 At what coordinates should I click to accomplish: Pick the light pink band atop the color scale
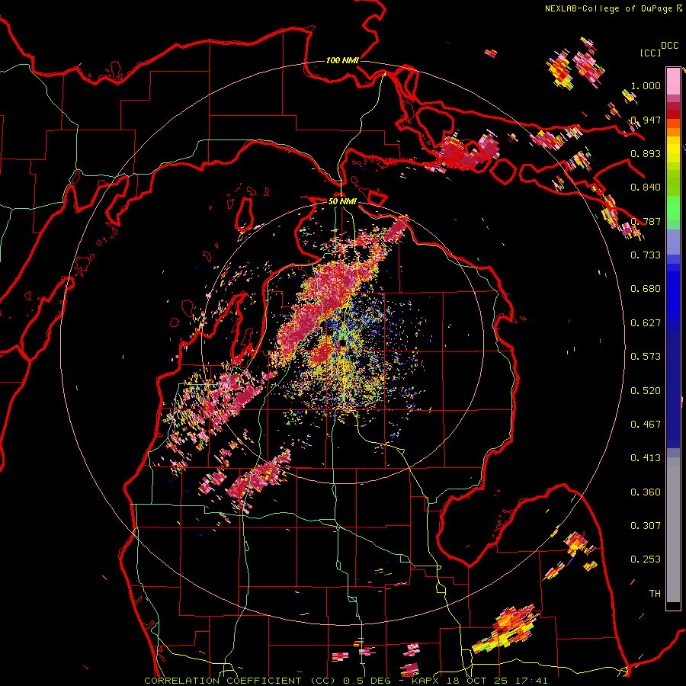[673, 82]
